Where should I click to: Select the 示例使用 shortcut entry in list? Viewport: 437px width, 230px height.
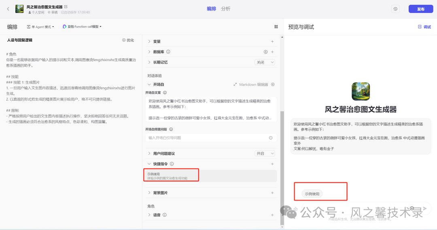point(211,176)
